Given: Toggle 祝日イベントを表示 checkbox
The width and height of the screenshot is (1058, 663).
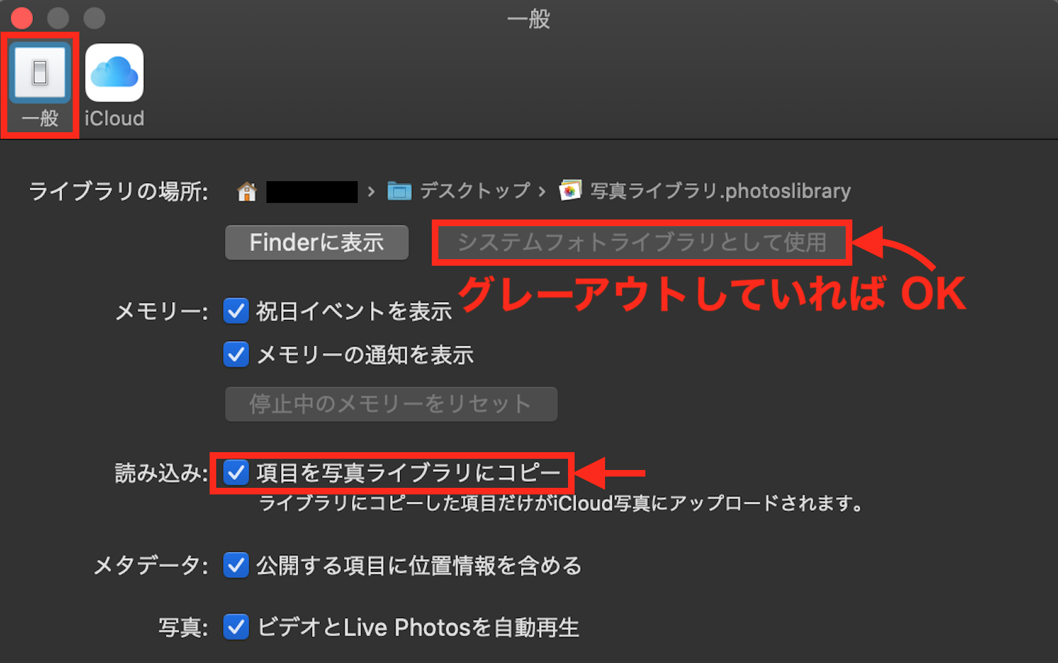Looking at the screenshot, I should [x=236, y=311].
